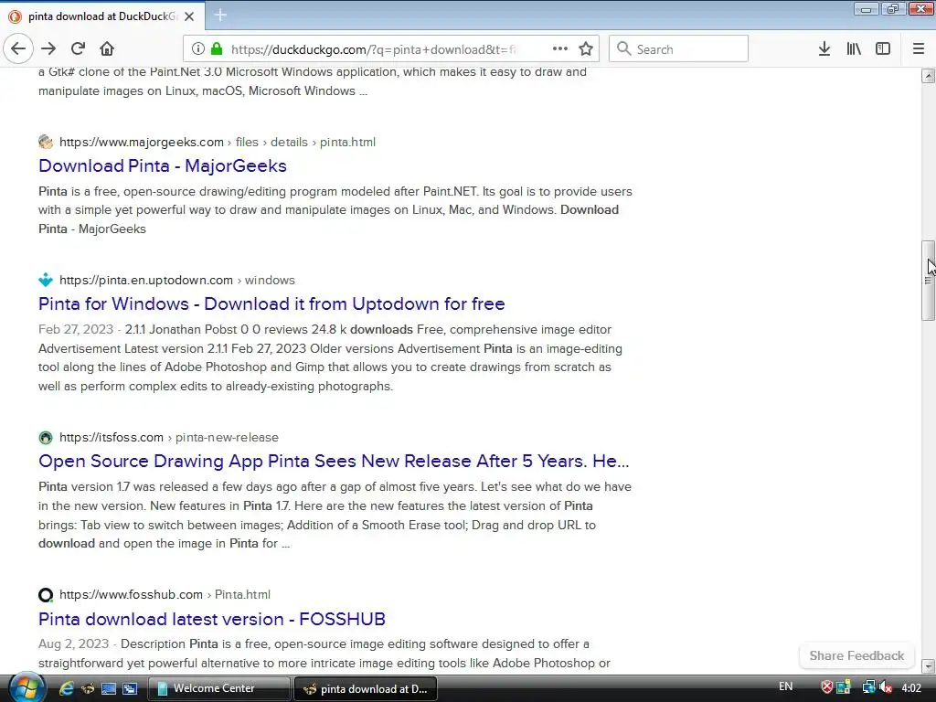Click the 'Feb 27, 2023' date text
936x702 pixels.
pos(76,329)
